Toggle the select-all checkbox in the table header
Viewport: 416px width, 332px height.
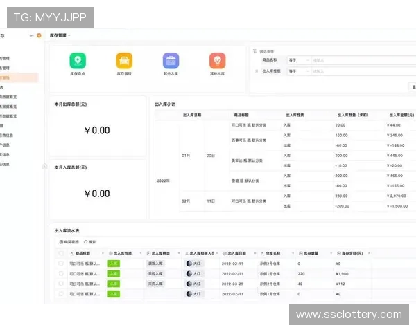pyautogui.click(x=61, y=253)
